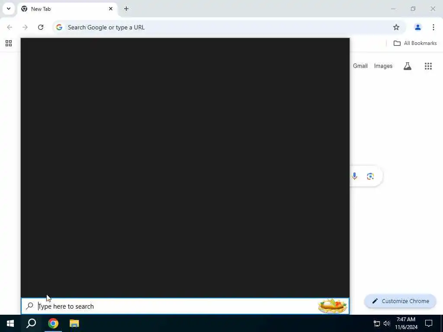Open a new tab with plus button
Screen dimensions: 443x332
point(126,9)
